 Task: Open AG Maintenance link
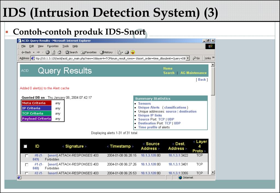[x=194, y=73]
